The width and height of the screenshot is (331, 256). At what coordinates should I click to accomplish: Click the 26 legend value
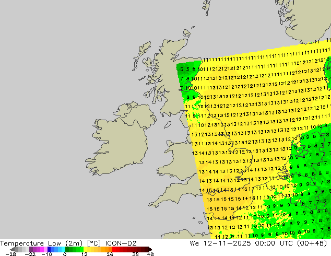110,254
